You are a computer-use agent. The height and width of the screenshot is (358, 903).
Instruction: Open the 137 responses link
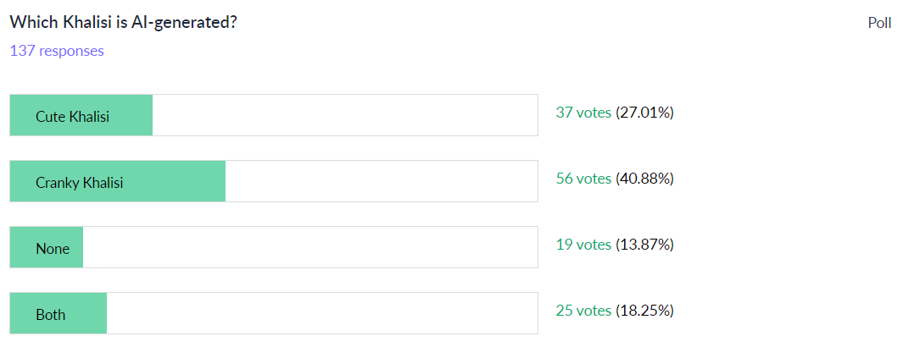[57, 51]
